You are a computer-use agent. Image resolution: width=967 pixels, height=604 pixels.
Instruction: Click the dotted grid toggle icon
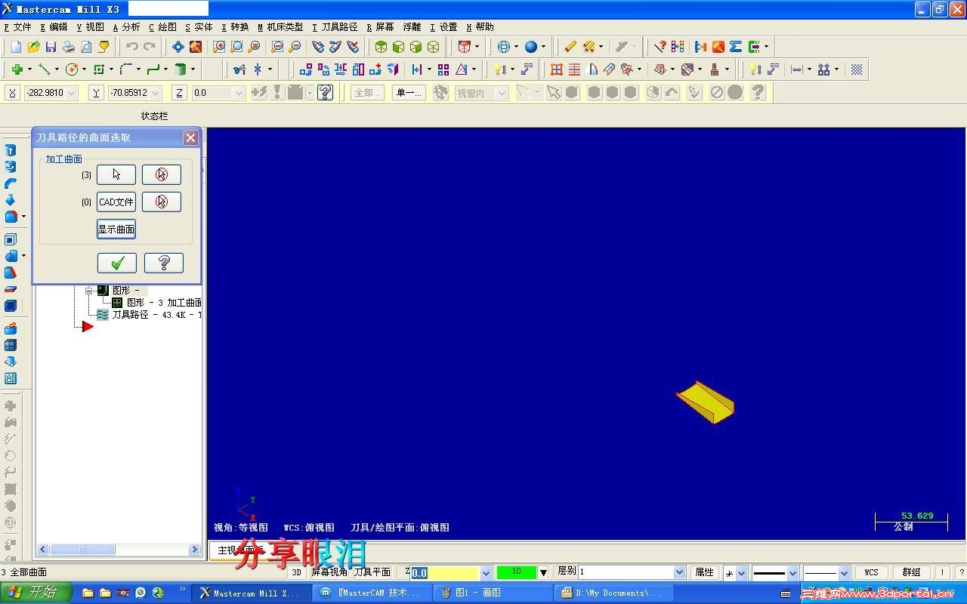click(x=857, y=69)
